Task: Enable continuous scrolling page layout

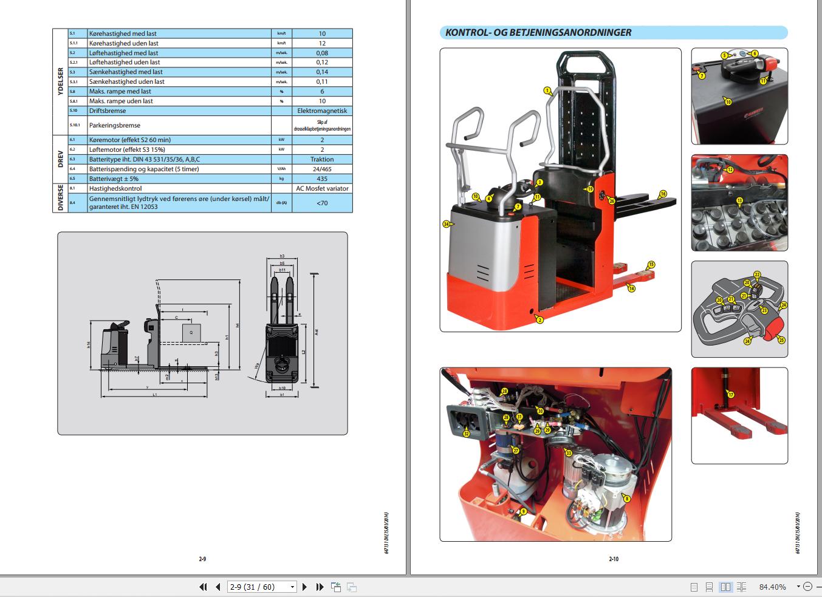Action: (709, 587)
